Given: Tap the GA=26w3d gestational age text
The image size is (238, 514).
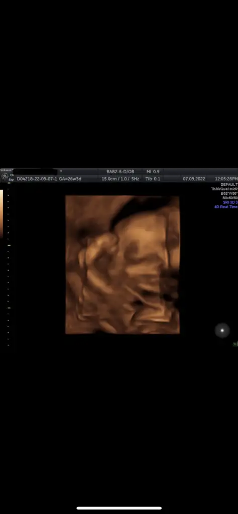Looking at the screenshot, I should coord(70,179).
